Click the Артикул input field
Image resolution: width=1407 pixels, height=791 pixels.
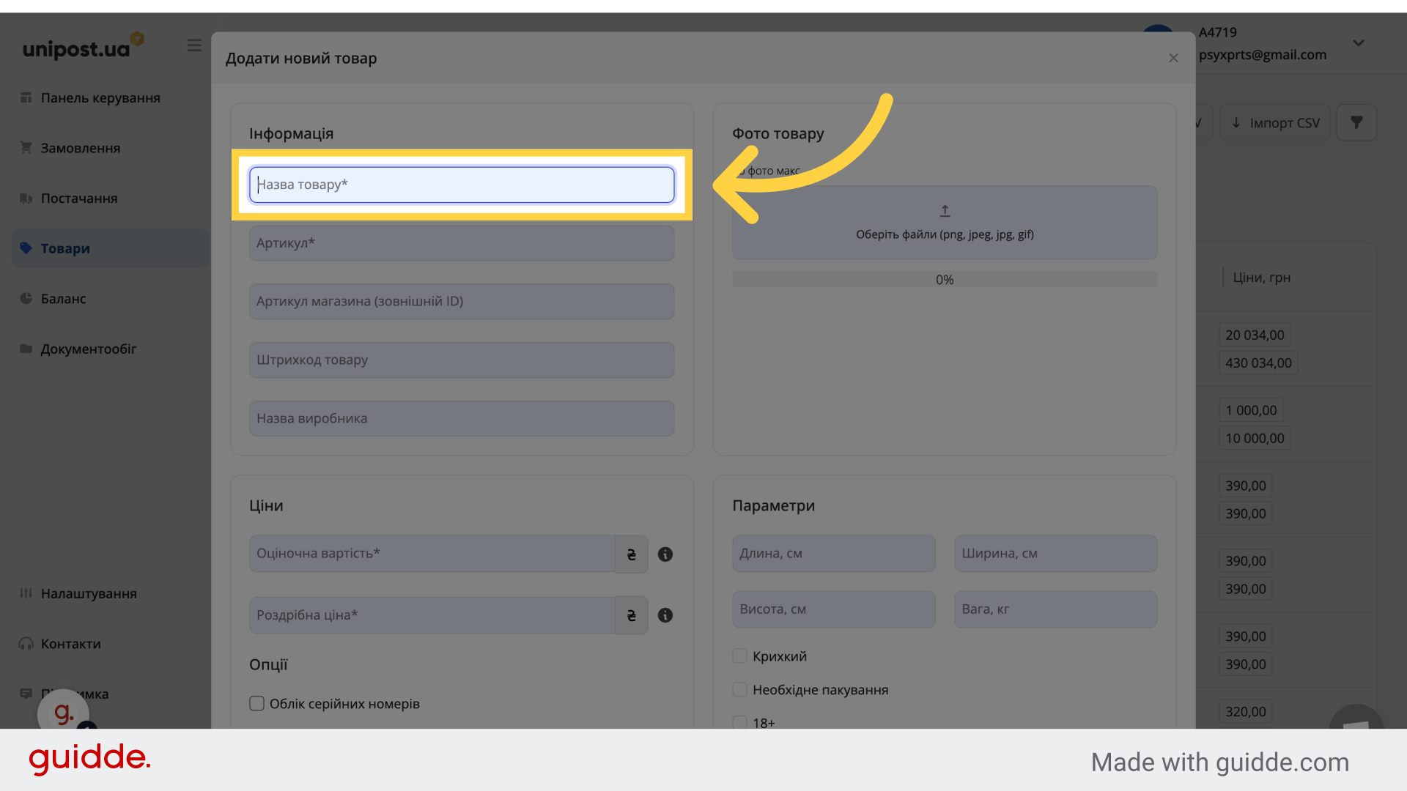(x=462, y=243)
